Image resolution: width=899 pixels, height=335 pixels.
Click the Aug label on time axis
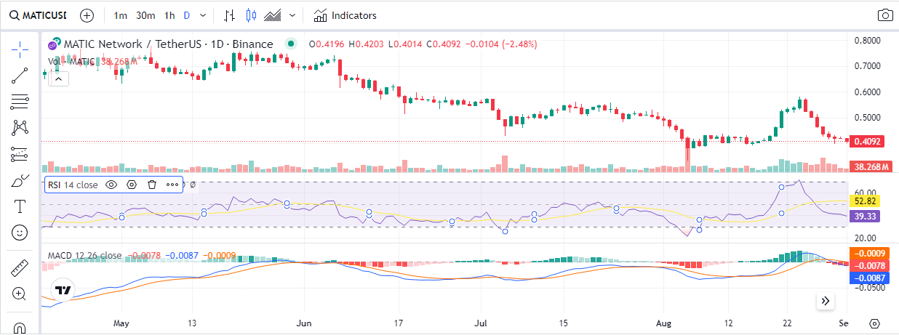tap(665, 322)
